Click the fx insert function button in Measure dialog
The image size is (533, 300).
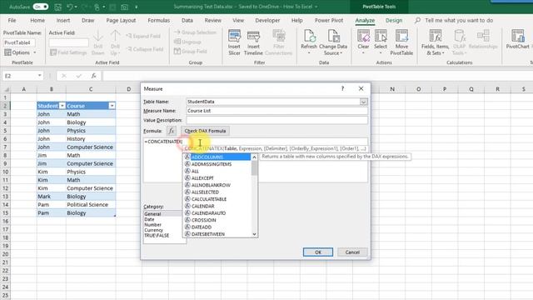(x=172, y=131)
